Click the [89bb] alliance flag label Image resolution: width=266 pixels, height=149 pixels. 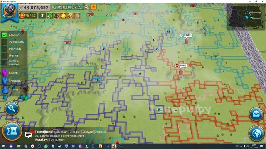181,65
